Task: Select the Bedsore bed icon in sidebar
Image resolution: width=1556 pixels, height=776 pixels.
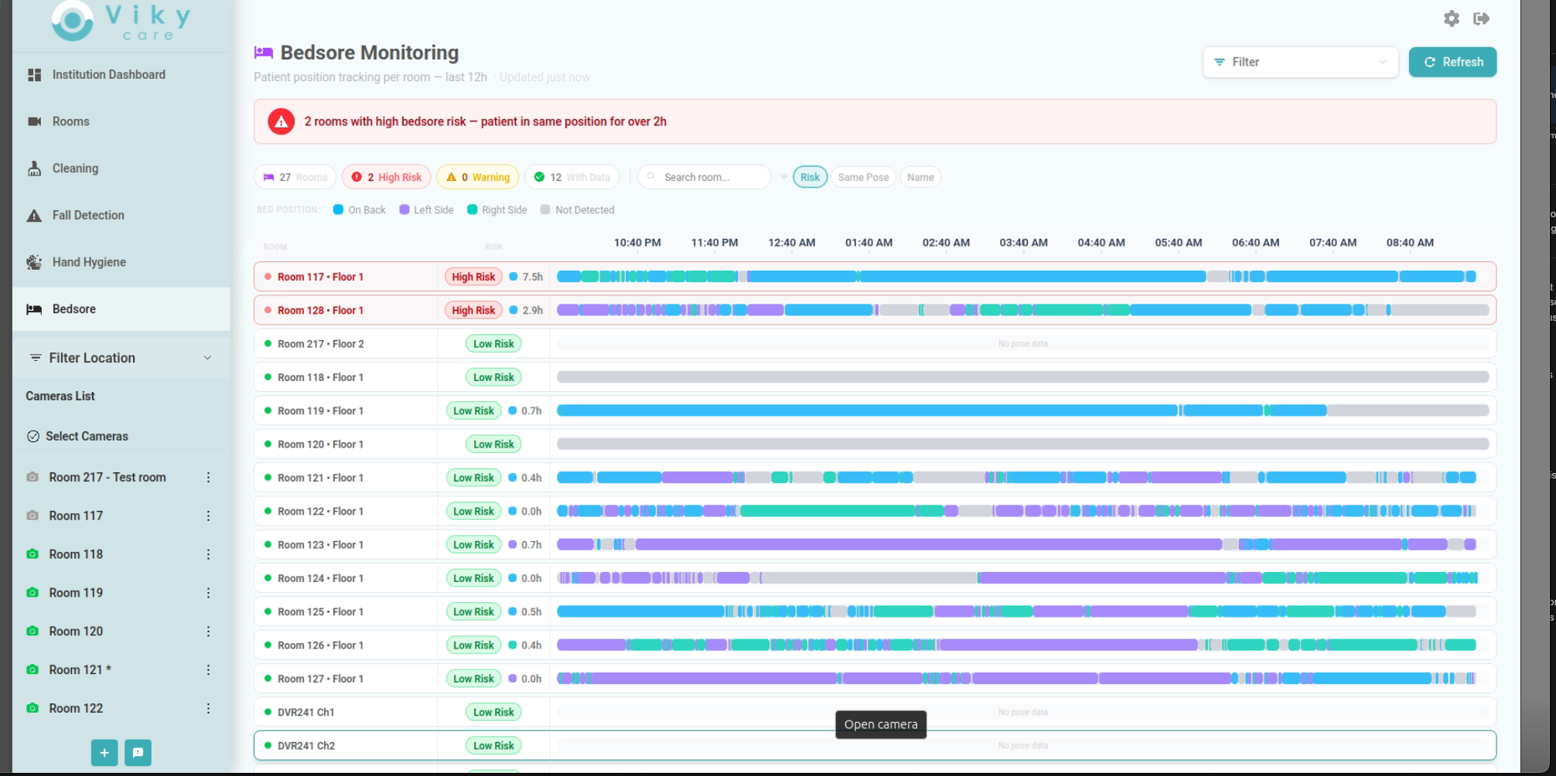Action: point(34,308)
